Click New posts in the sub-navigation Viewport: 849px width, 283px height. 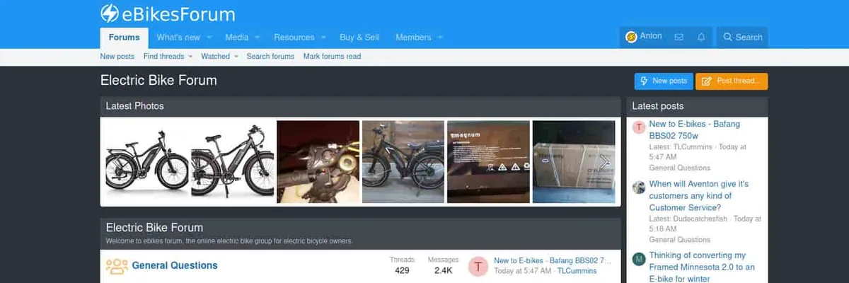click(x=117, y=57)
